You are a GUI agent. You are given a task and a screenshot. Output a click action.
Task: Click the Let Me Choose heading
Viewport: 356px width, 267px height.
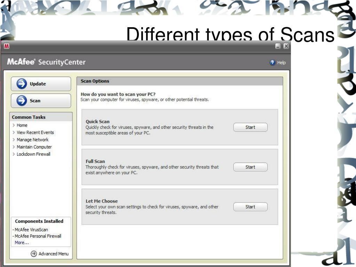(x=102, y=201)
